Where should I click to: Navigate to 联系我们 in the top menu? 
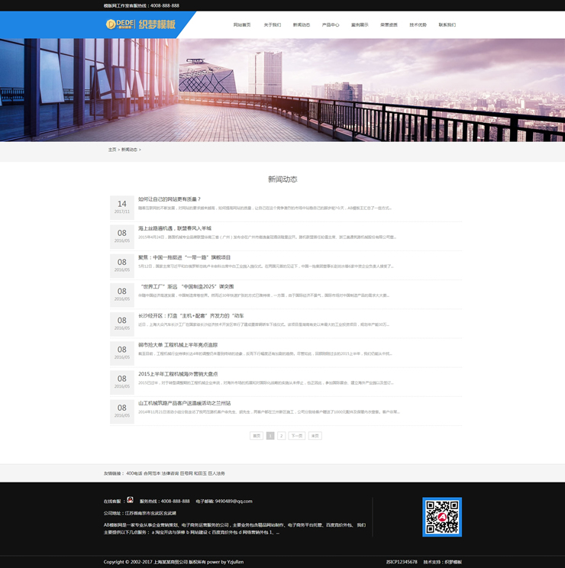[x=447, y=24]
